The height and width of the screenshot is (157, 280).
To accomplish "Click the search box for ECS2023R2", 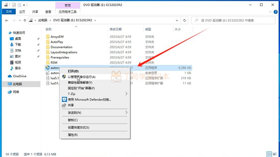I will pyautogui.click(x=233, y=21).
